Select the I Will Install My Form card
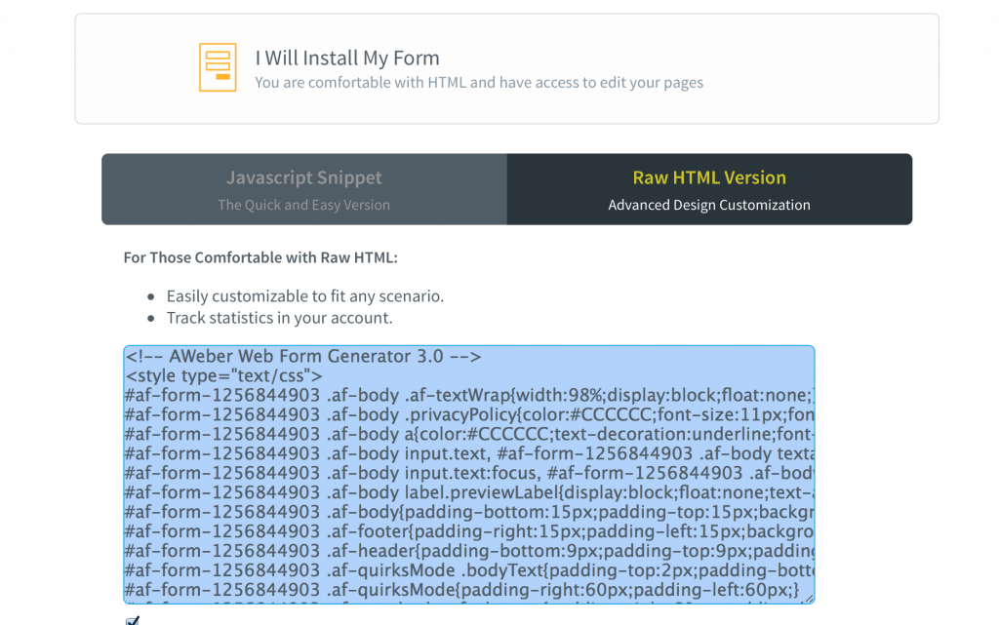Screen dimensions: 999x625 coord(506,68)
